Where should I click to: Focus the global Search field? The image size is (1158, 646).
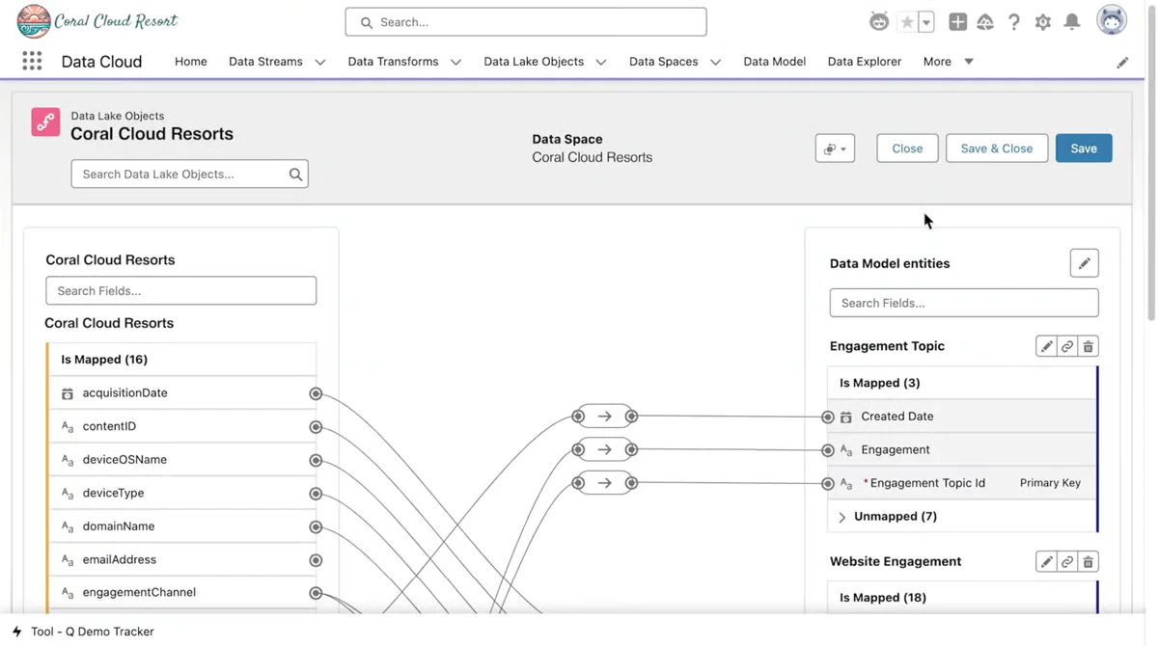[526, 22]
